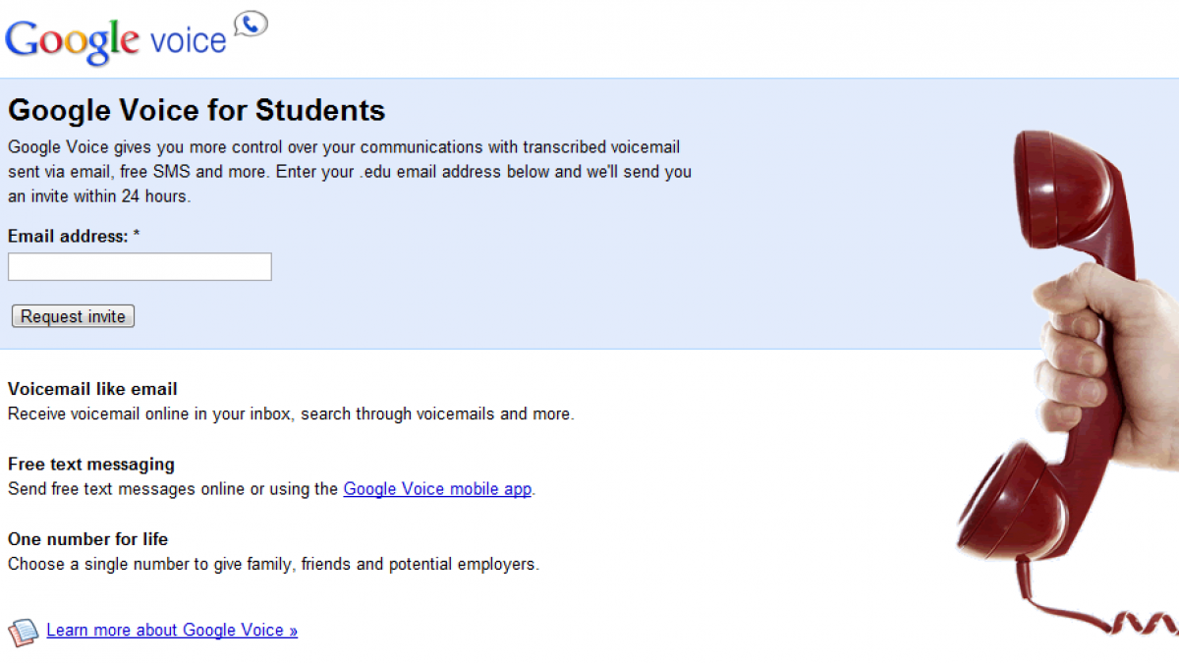Image resolution: width=1179 pixels, height=663 pixels.
Task: Click the Email address label
Action: point(68,237)
